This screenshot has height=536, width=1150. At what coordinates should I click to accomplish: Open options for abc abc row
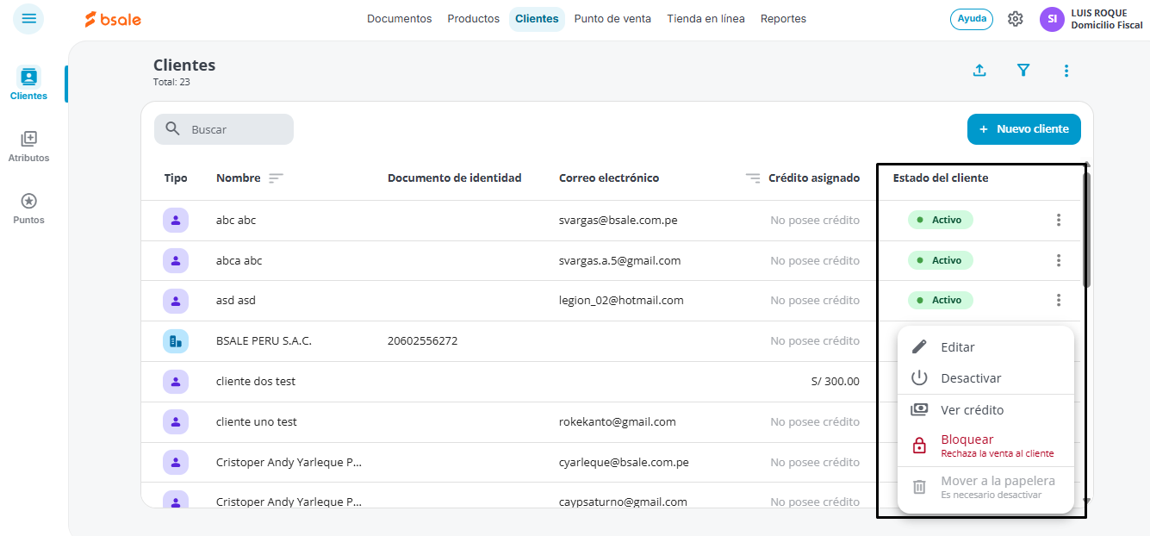[1059, 220]
